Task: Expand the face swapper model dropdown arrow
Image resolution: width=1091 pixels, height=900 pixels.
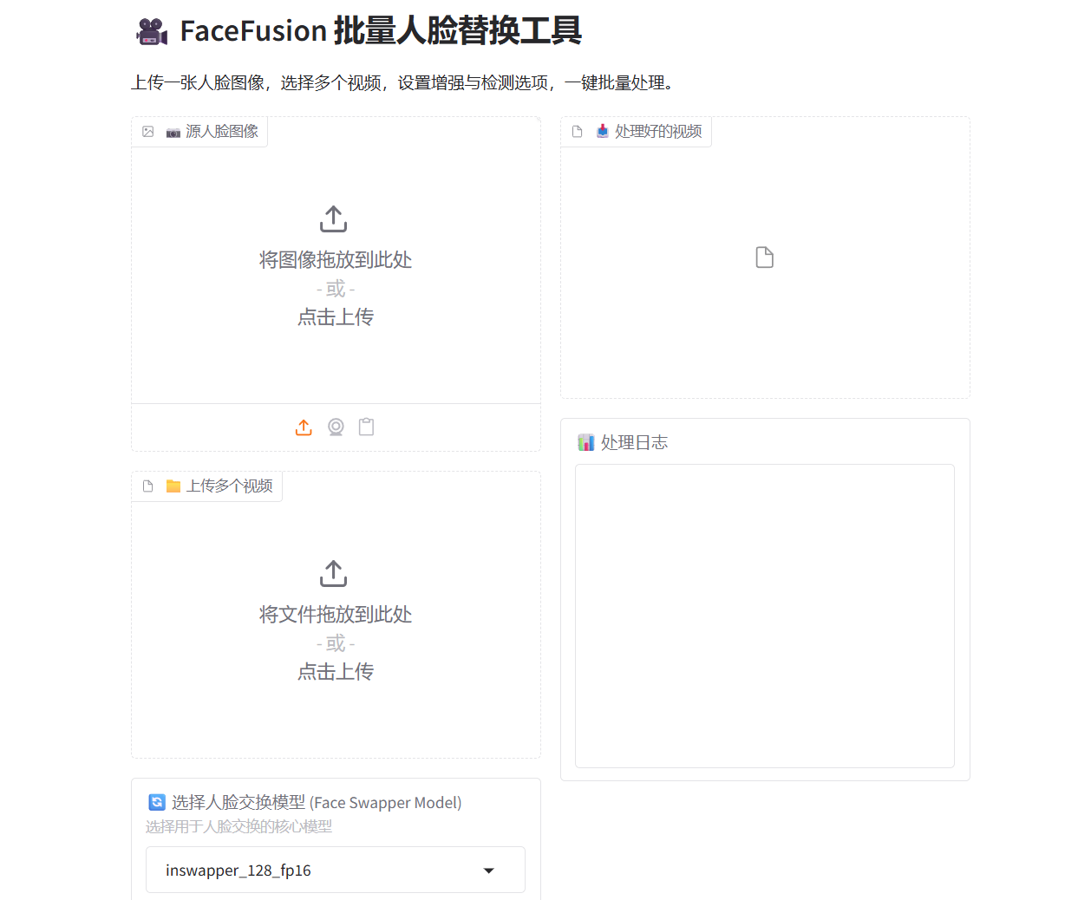Action: pos(489,871)
